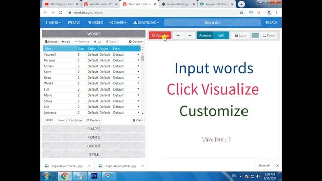Reload the wordart.com page

pyautogui.click(x=60, y=12)
